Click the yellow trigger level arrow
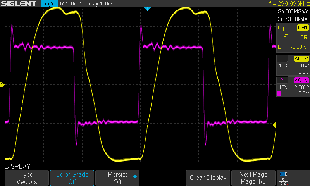The height and width of the screenshot is (186, 310). click(274, 125)
